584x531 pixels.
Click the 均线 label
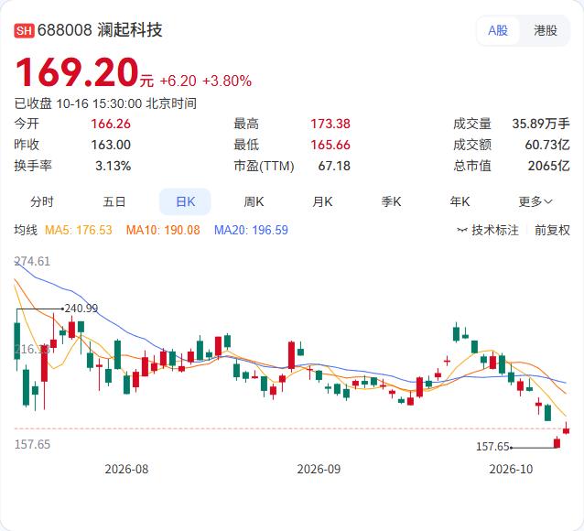[x=26, y=230]
